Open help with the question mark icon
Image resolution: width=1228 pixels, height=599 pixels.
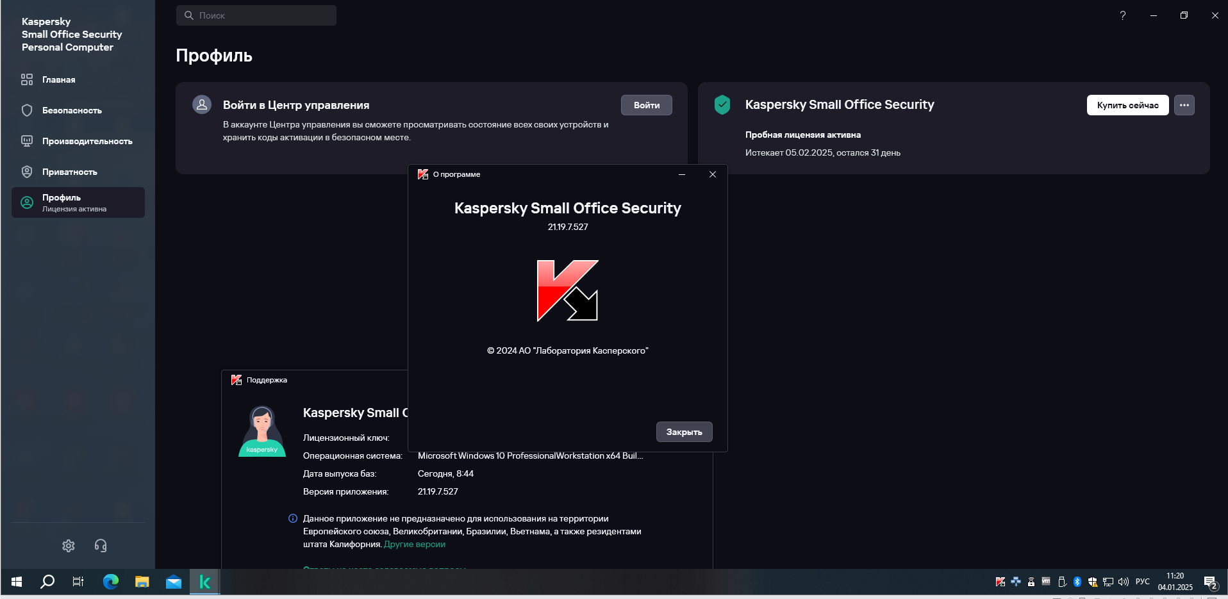tap(1122, 15)
